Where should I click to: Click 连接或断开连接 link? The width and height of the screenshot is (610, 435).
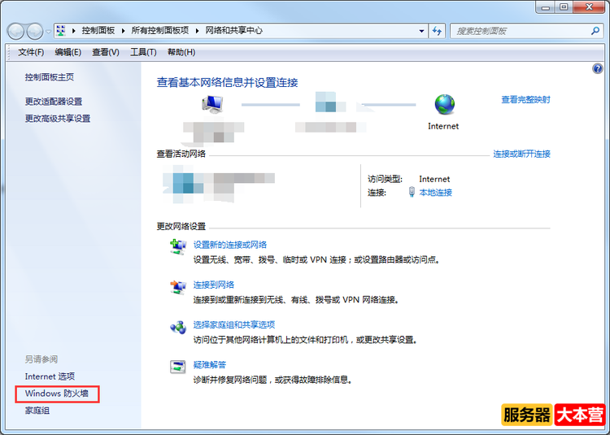point(521,154)
